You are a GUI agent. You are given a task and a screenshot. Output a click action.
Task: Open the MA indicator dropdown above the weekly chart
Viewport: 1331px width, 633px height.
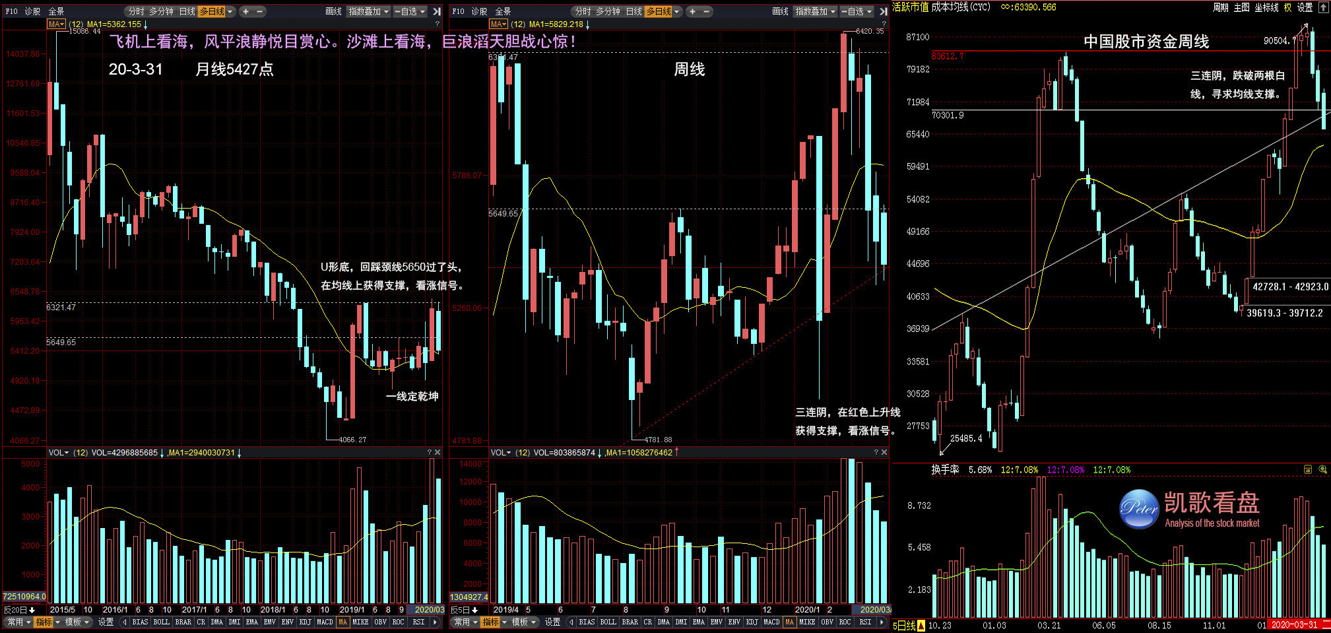click(499, 24)
